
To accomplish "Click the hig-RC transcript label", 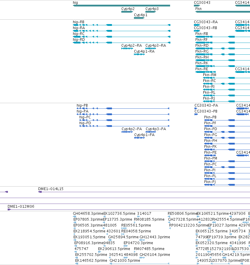I will click(79, 34).
